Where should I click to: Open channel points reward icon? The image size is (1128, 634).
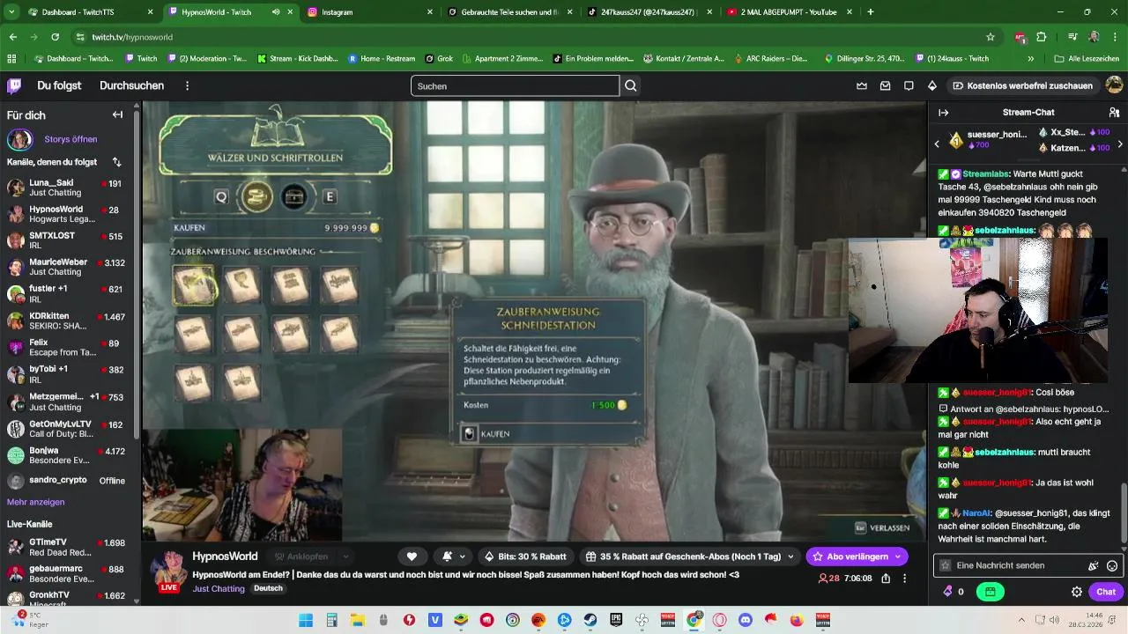coord(991,592)
